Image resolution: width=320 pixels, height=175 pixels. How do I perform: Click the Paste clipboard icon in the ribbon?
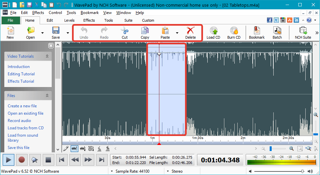tap(165, 31)
